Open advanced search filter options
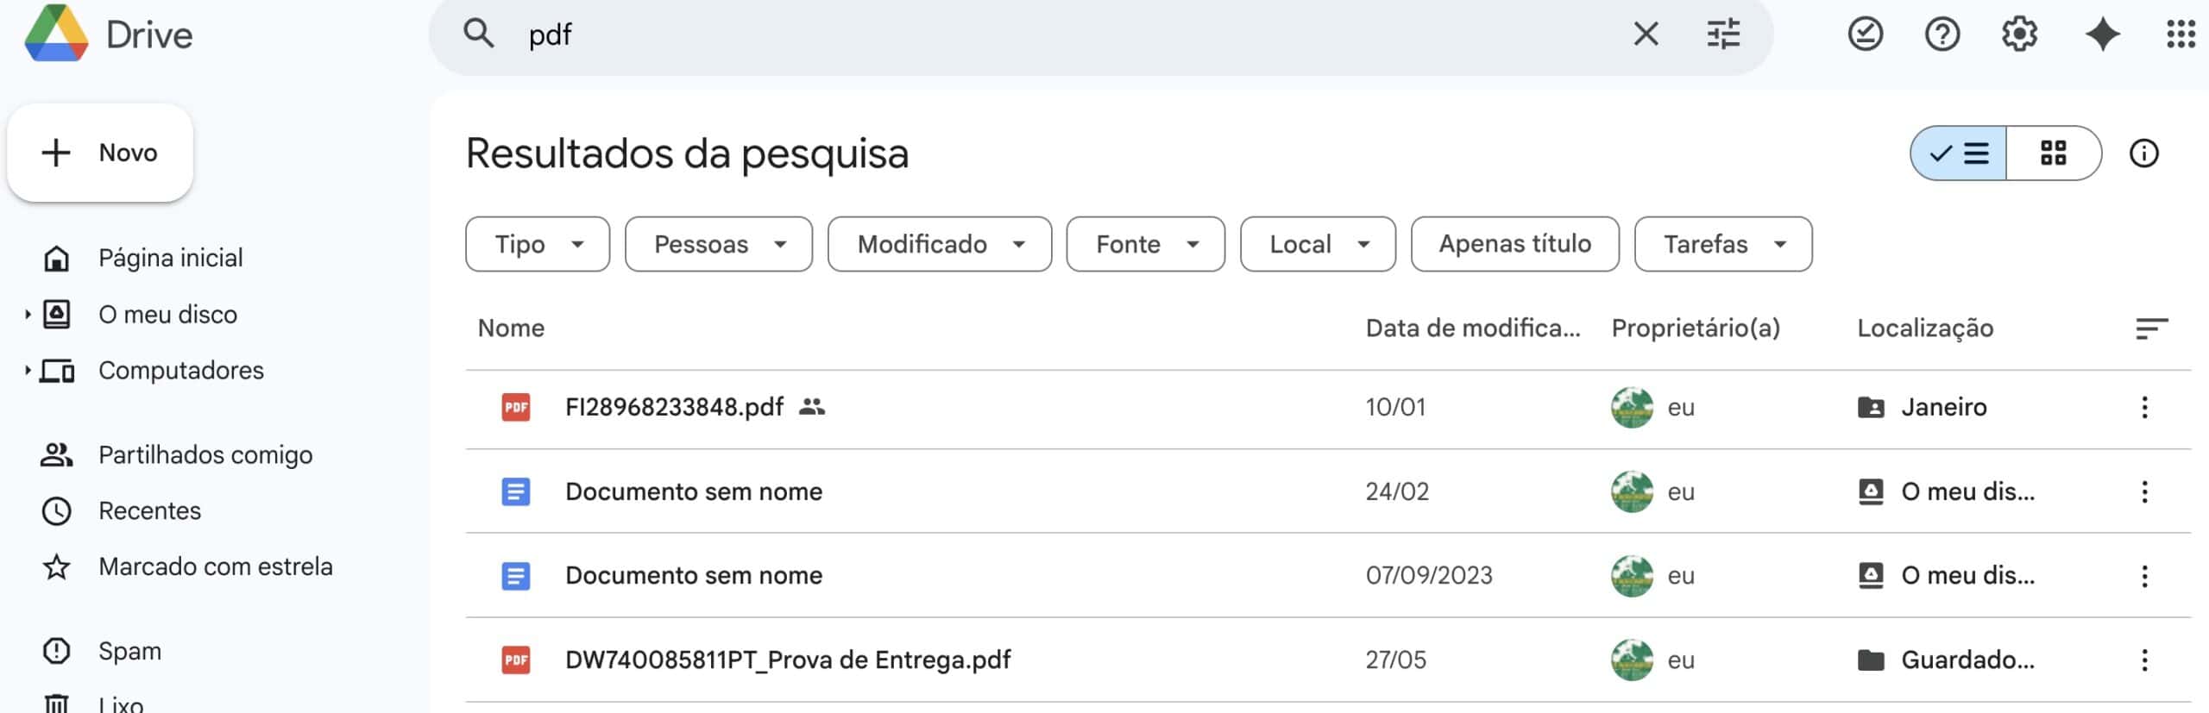Viewport: 2209px width, 713px height. pyautogui.click(x=1723, y=35)
